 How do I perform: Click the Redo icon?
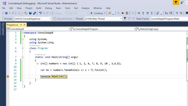(x=48, y=13)
